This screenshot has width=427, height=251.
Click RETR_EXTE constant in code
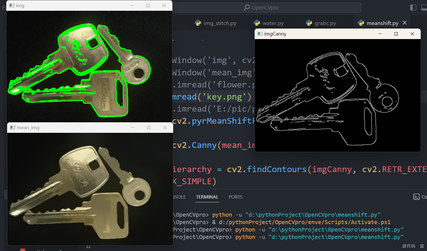coord(404,169)
